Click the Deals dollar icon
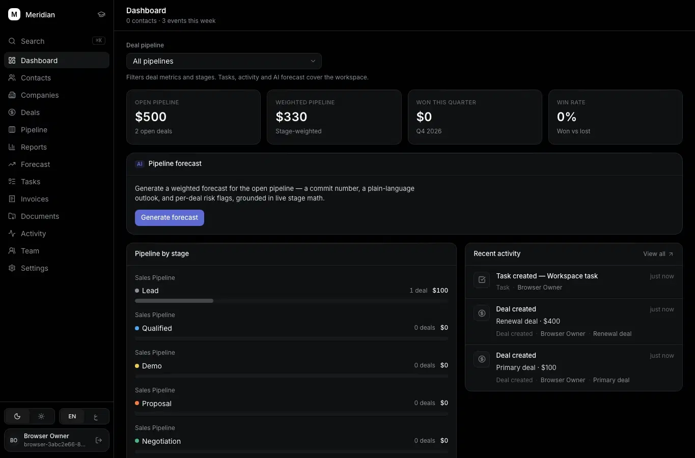 pos(12,112)
